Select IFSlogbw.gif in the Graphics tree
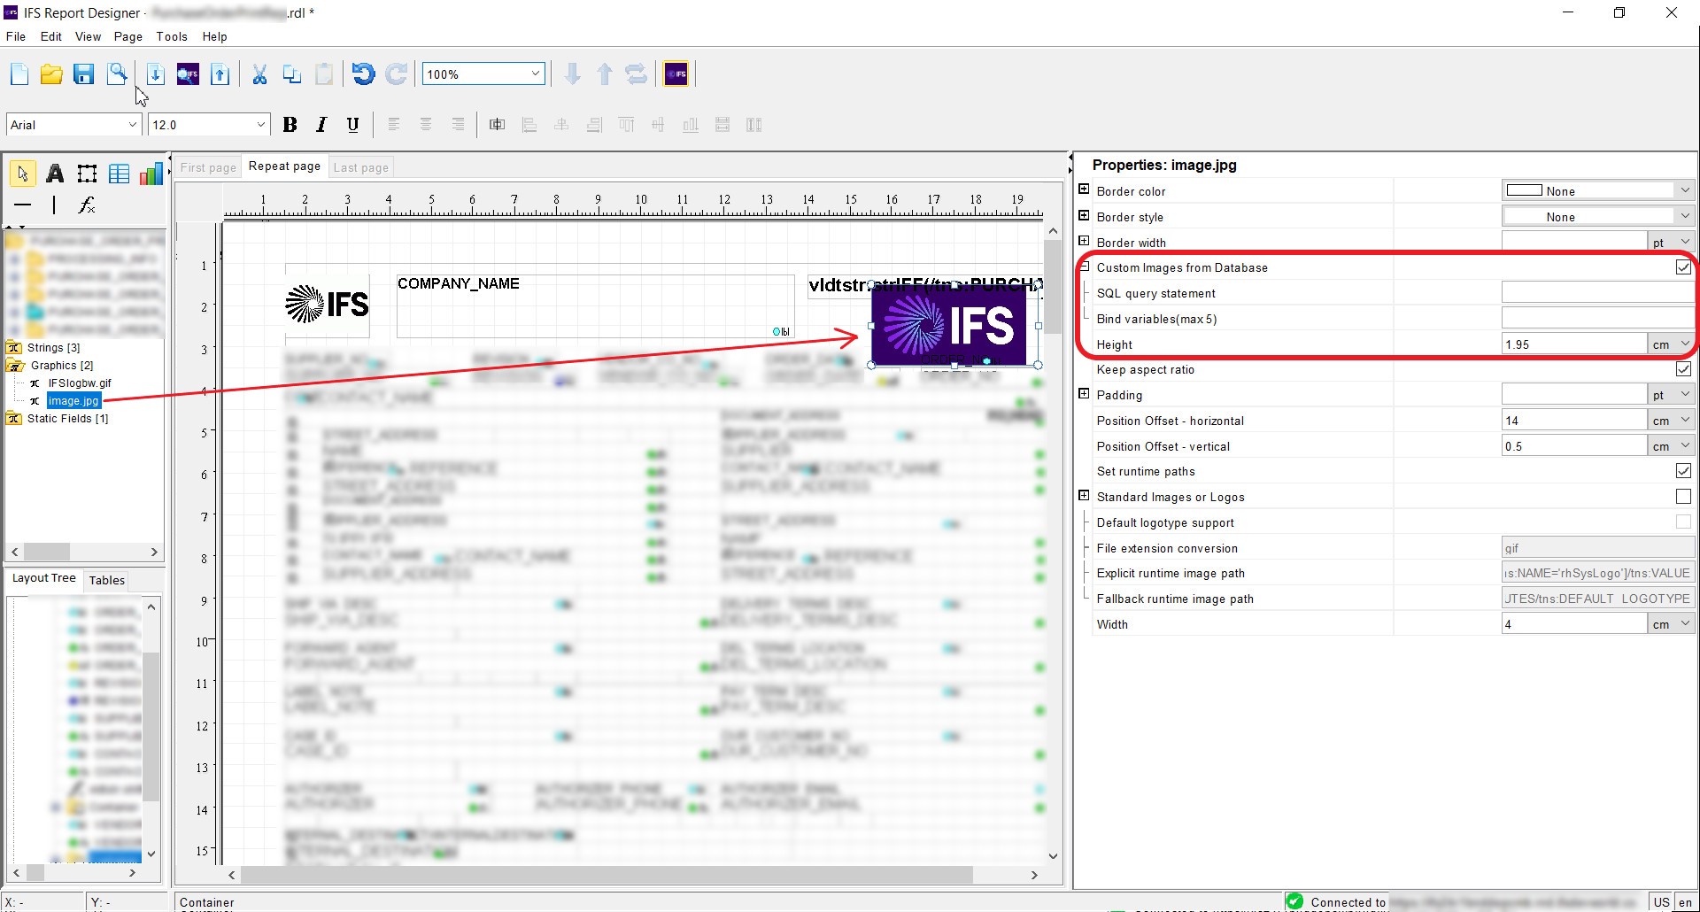The width and height of the screenshot is (1700, 912). coord(80,383)
